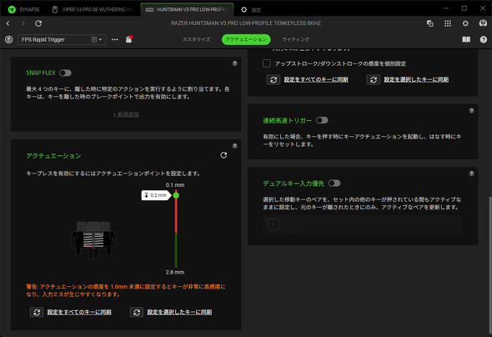Click the 0.1 mm slider top label
This screenshot has width=492, height=337.
(x=175, y=185)
